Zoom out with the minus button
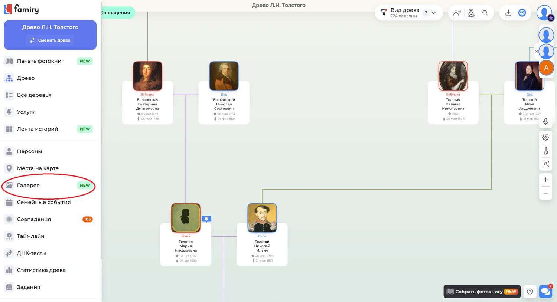The height and width of the screenshot is (302, 557). point(545,193)
